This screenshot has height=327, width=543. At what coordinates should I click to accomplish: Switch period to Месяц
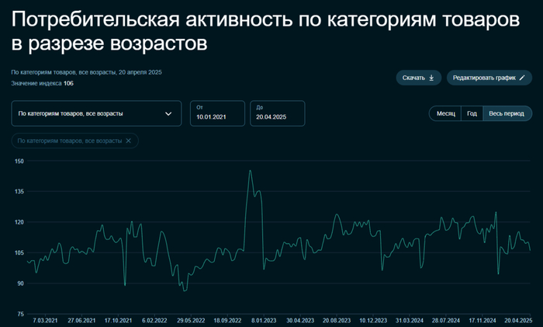tap(445, 113)
